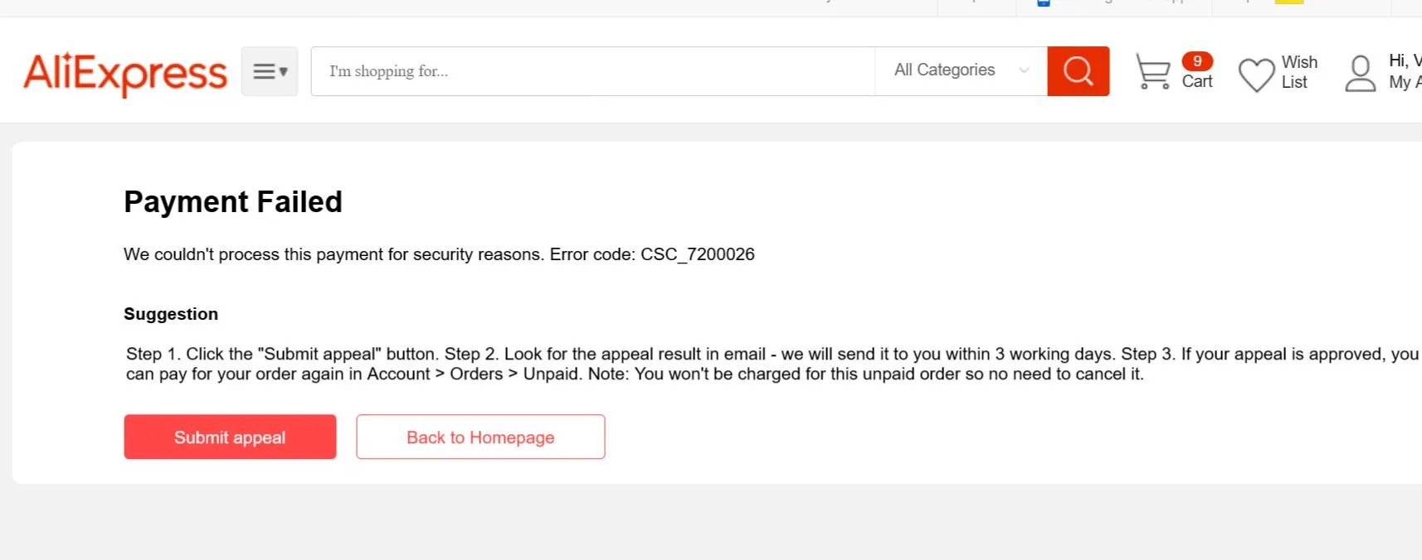This screenshot has height=560, width=1422.
Task: Open the hamburger categories menu
Action: coord(270,71)
